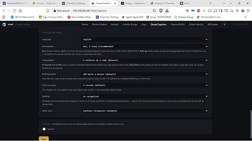The height and width of the screenshot is (141, 252).
Task: Open the Thermostat(s) in Livi... bookmark
Action: [x=209, y=17]
